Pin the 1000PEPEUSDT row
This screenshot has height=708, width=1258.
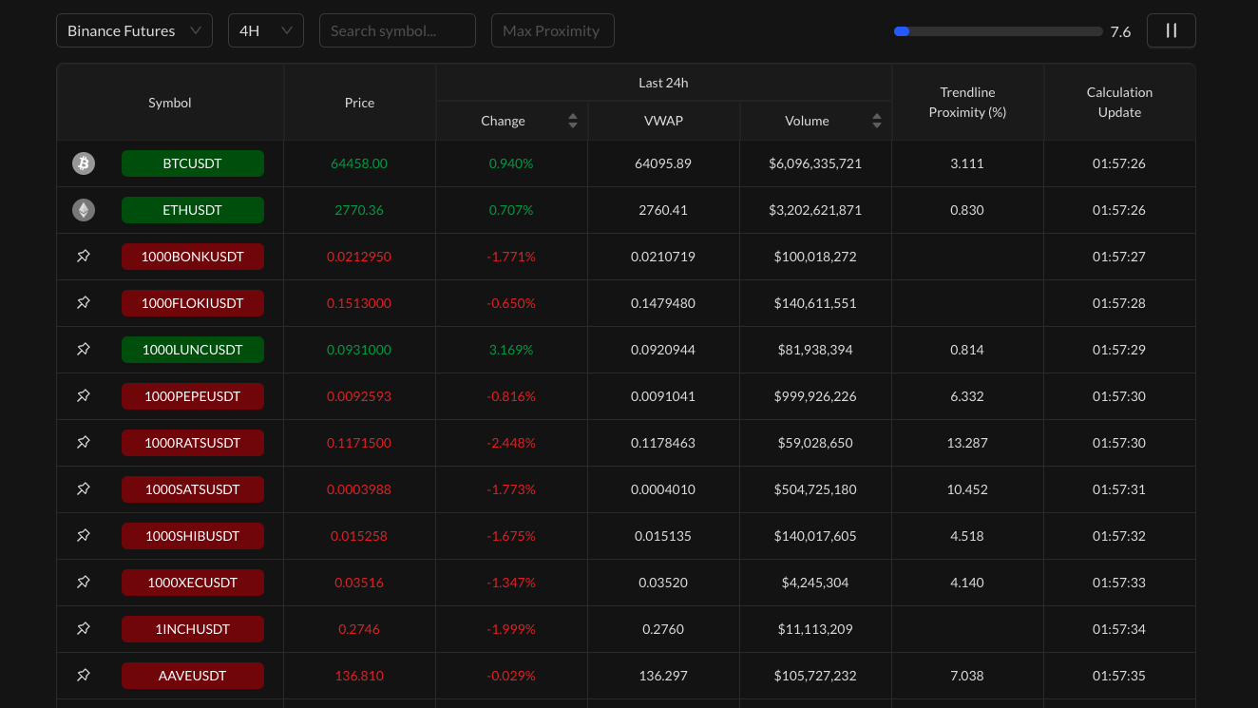coord(84,396)
